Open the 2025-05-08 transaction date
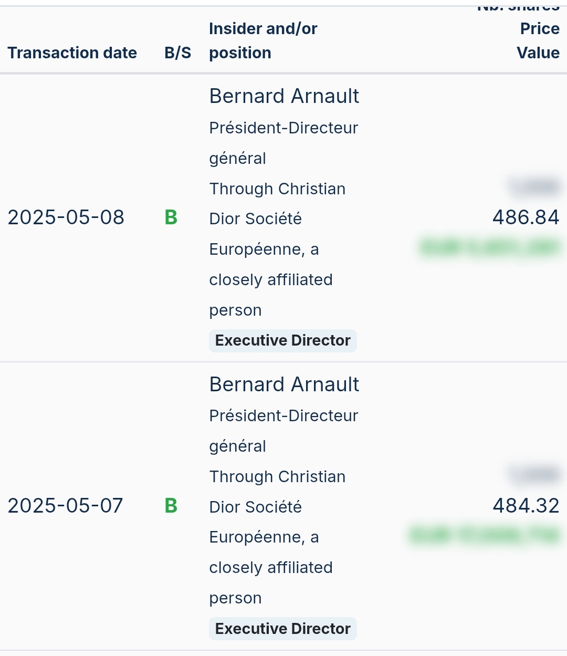This screenshot has width=567, height=656. [66, 217]
